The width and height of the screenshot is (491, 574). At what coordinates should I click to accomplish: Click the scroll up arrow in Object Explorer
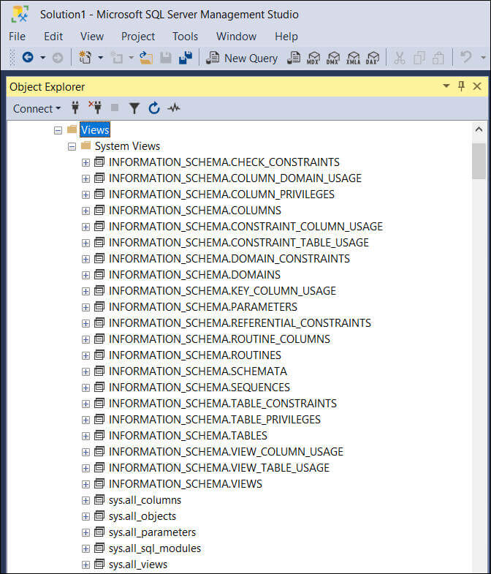[x=479, y=129]
